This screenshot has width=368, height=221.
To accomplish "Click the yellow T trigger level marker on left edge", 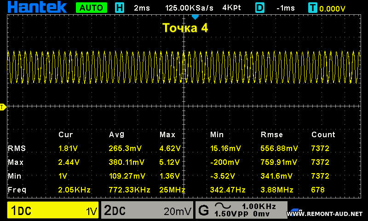I will pyautogui.click(x=3, y=107).
